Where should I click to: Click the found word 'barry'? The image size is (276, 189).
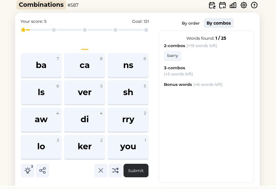173,55
